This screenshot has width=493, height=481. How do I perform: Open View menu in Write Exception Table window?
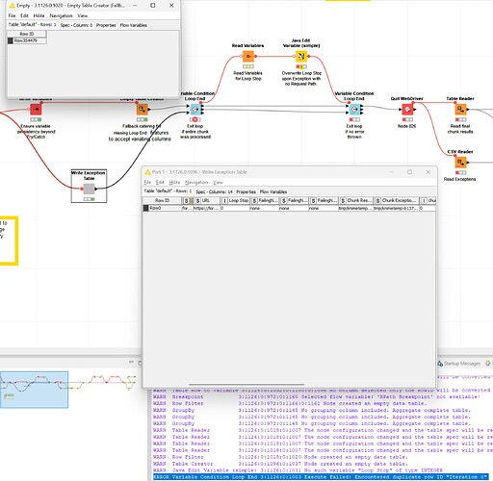218,182
